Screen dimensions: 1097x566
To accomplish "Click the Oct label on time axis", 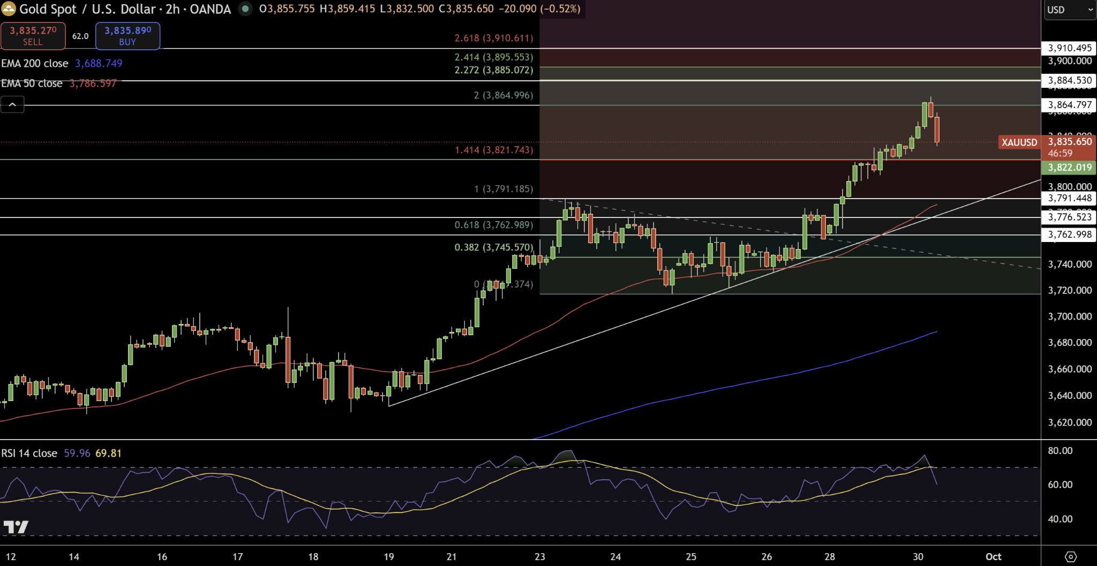I will point(994,557).
